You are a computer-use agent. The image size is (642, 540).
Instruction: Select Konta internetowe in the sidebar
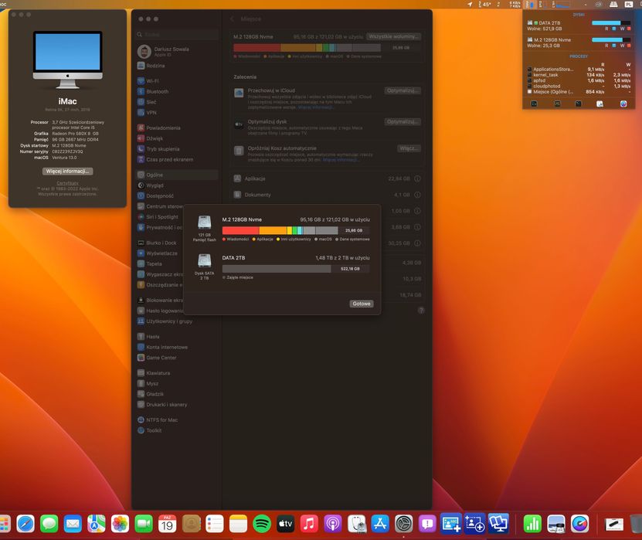point(177,347)
